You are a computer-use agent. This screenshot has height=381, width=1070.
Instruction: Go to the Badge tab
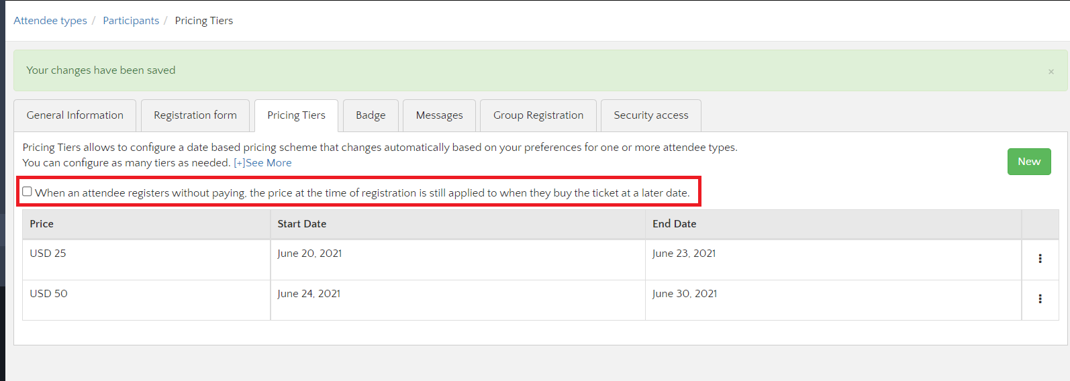click(x=371, y=115)
